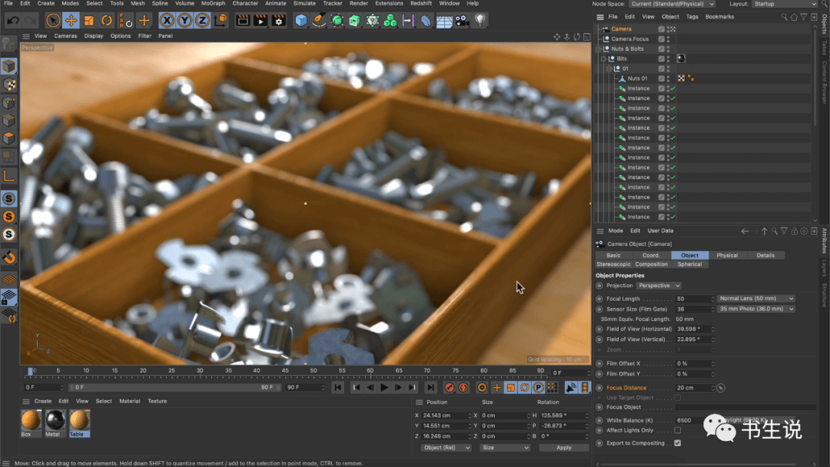Open the MoGraph menu
The image size is (830, 467).
213,4
